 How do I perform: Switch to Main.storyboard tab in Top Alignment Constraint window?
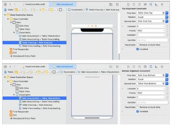(63, 4)
